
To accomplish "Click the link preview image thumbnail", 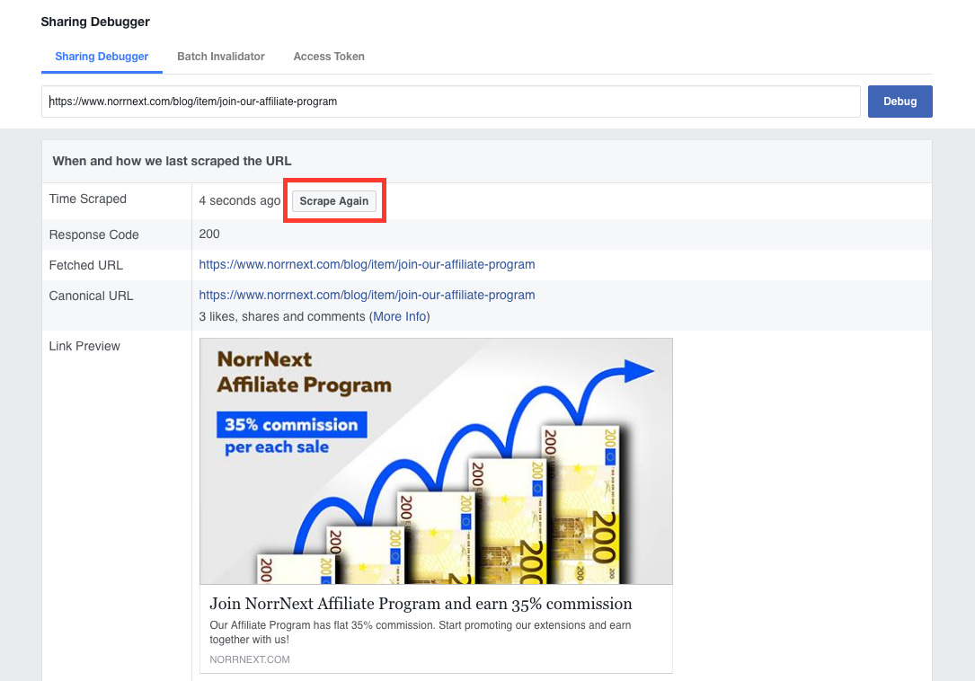I will coord(436,460).
